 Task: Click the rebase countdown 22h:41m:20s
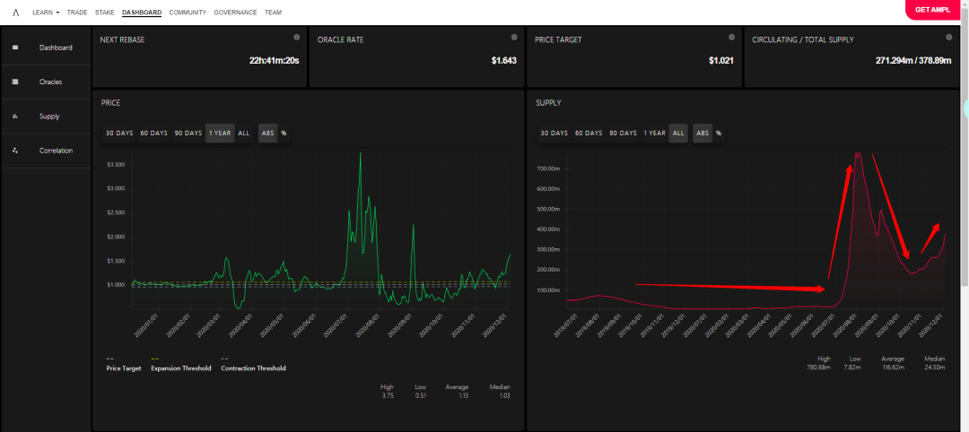pos(275,61)
